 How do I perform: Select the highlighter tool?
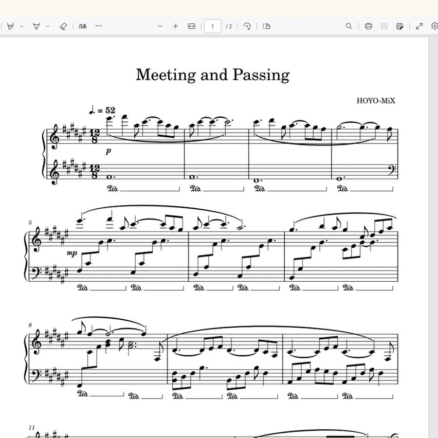(x=11, y=26)
